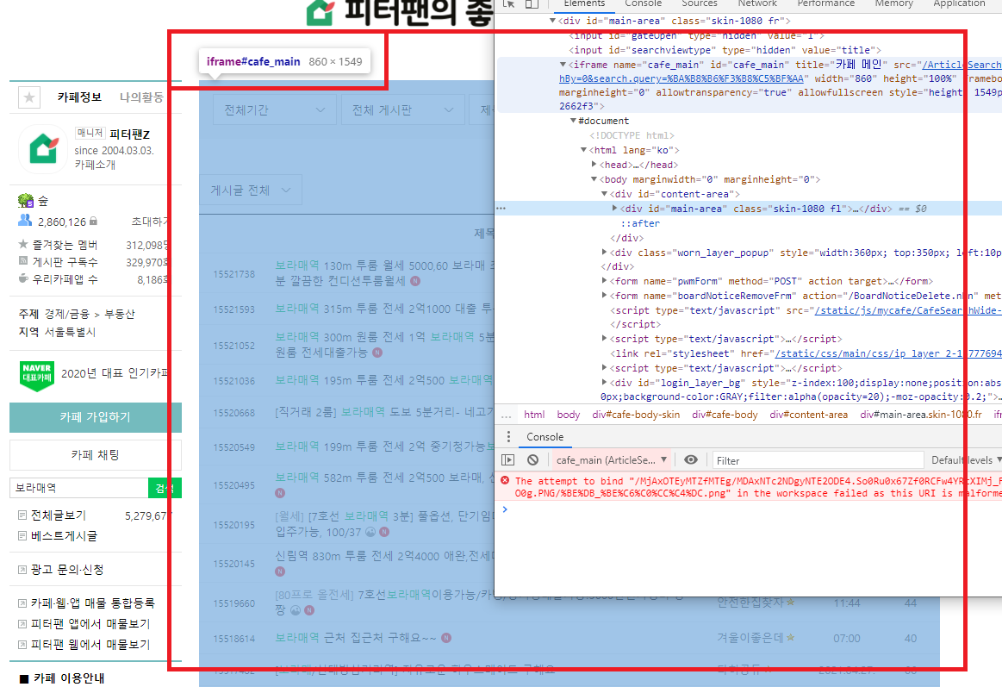This screenshot has width=1002, height=687.
Task: Open the 카페 채팅 button
Action: 96,455
